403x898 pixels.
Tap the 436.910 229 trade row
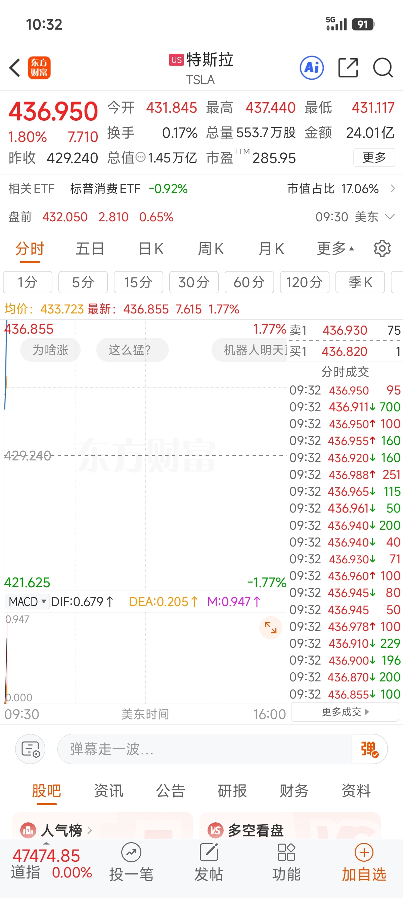coord(345,643)
